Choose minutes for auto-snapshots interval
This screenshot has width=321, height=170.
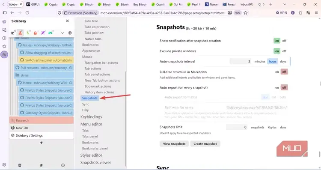point(260,61)
